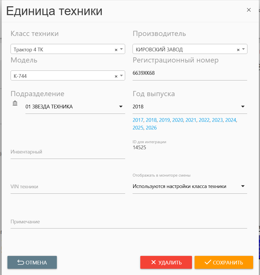260x275 pixels.
Task: Clear the Класс техники selection
Action: click(116, 50)
